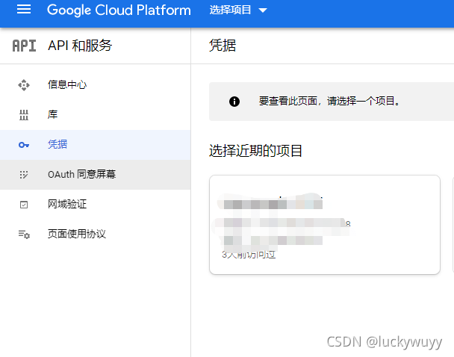Click the Google Cloud Platform logo text
Screen dimensions: 454x357
tap(119, 10)
